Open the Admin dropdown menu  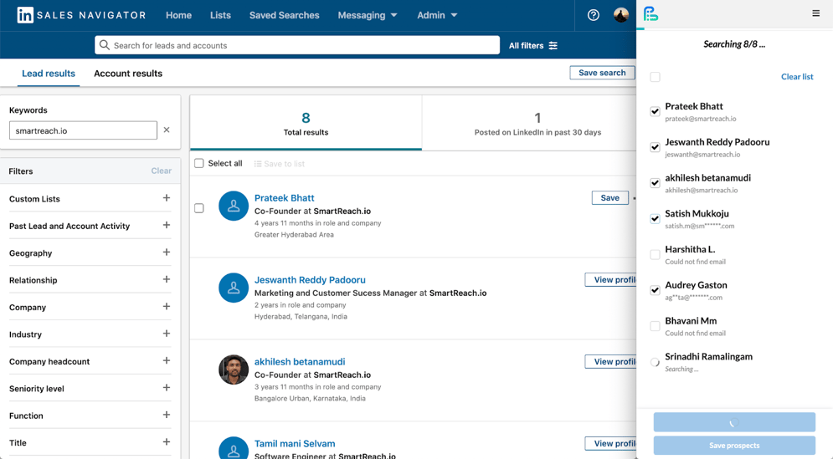click(x=437, y=15)
